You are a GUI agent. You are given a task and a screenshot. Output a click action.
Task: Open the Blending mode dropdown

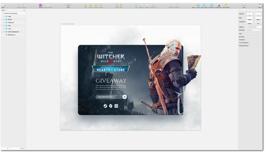254,30
